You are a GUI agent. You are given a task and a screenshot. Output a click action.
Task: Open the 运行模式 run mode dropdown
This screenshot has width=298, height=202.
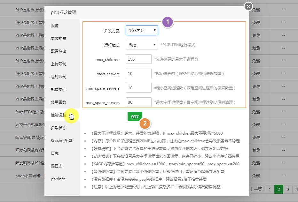pos(141,45)
